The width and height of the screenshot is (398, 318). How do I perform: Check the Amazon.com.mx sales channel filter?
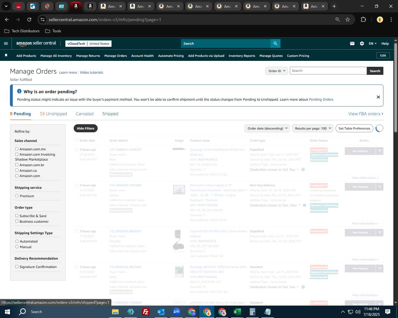(17, 149)
